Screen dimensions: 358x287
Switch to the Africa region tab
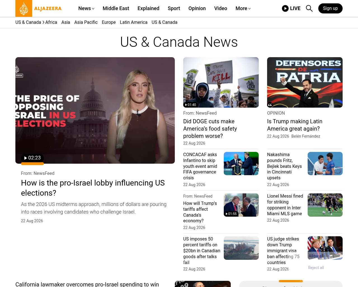(x=51, y=22)
